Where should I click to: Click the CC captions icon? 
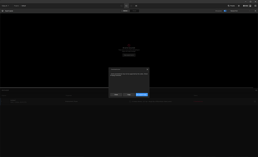click(136, 6)
